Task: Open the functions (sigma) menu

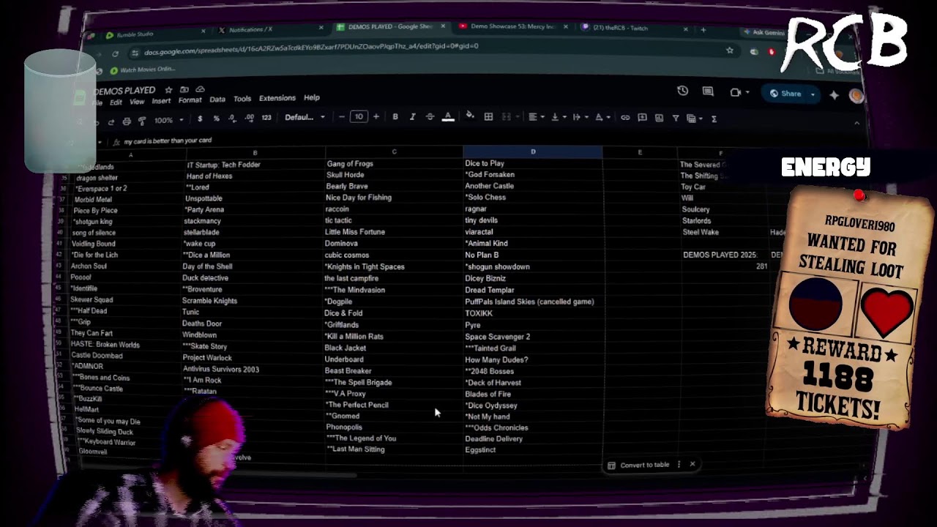Action: tap(714, 119)
